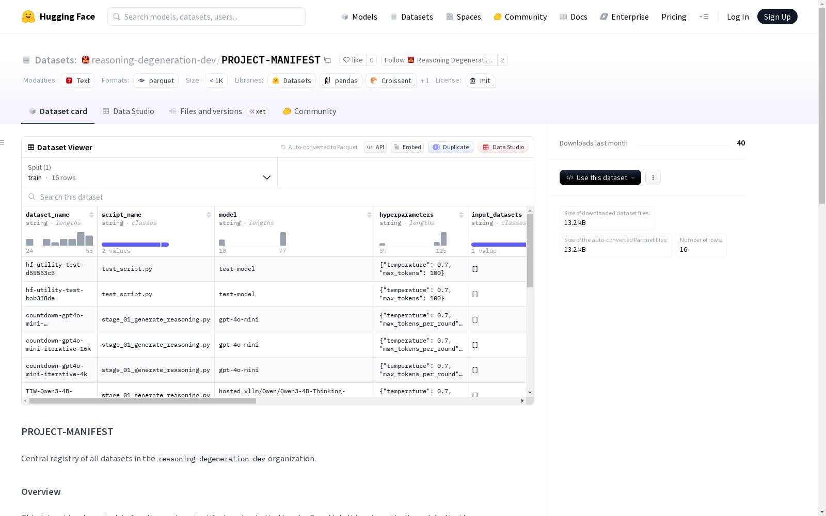Click the Embed button

(x=407, y=147)
